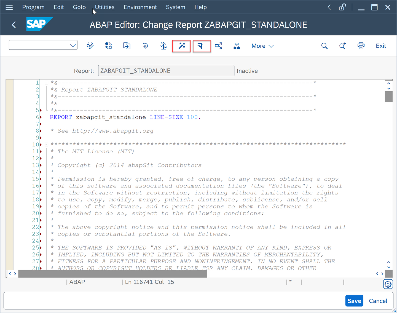
Task: Click the REPORT keyword on line 6
Action: click(61, 117)
